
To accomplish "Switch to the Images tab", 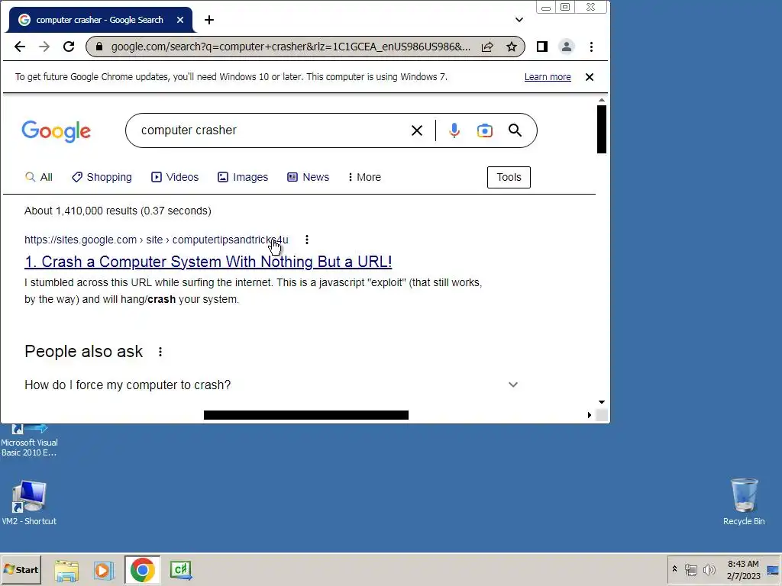I will (x=243, y=177).
